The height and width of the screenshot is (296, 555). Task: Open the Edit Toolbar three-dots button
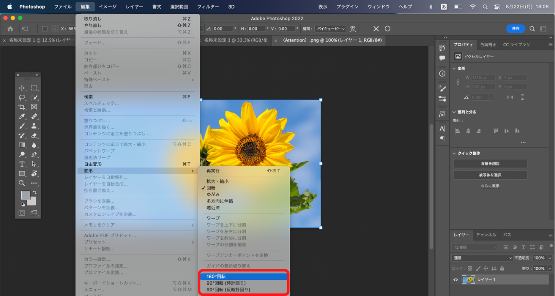coord(34,183)
